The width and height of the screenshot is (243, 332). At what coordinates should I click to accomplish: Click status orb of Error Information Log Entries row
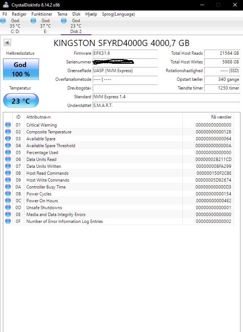pos(8,221)
